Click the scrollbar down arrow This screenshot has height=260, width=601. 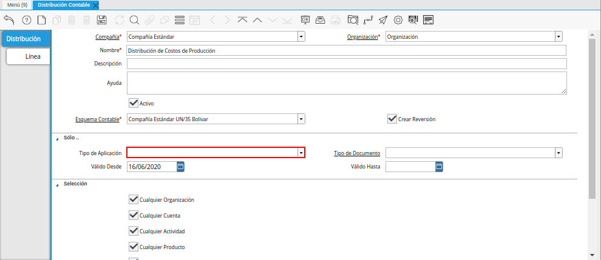point(592,255)
